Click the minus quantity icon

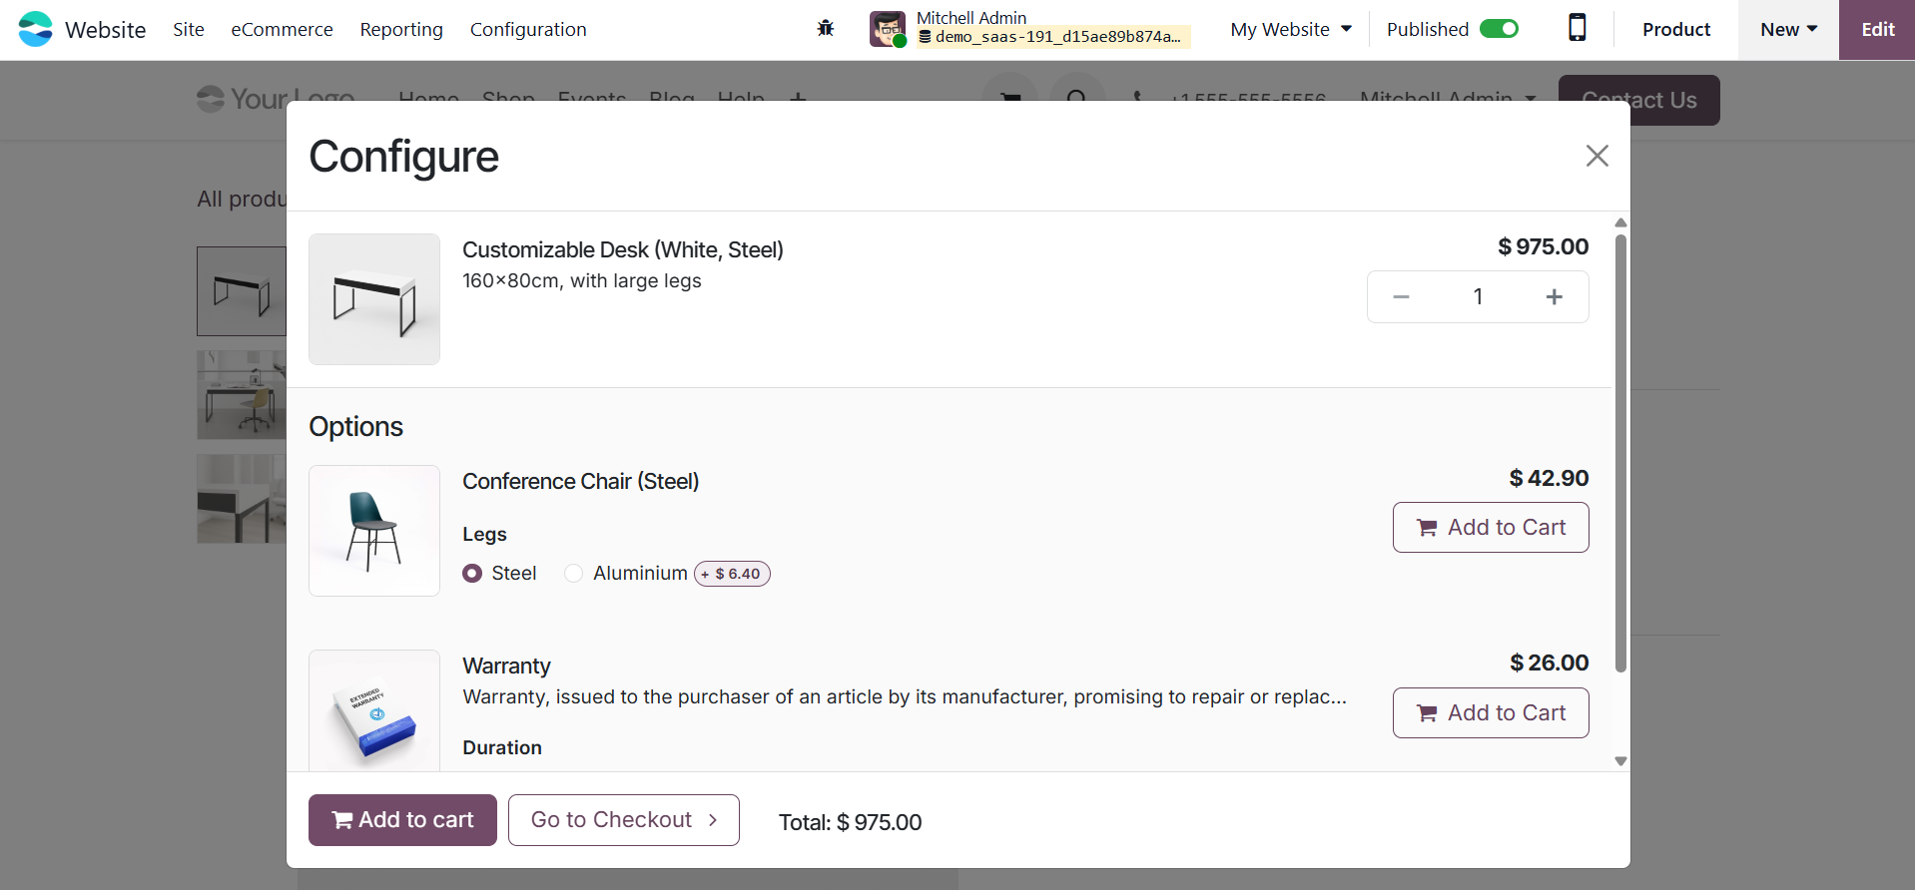point(1401,297)
